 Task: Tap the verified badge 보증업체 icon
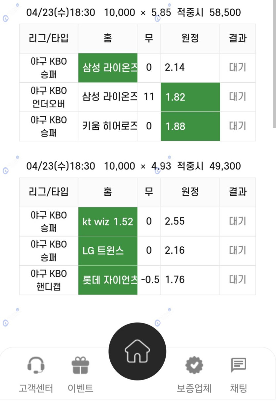[194, 365]
